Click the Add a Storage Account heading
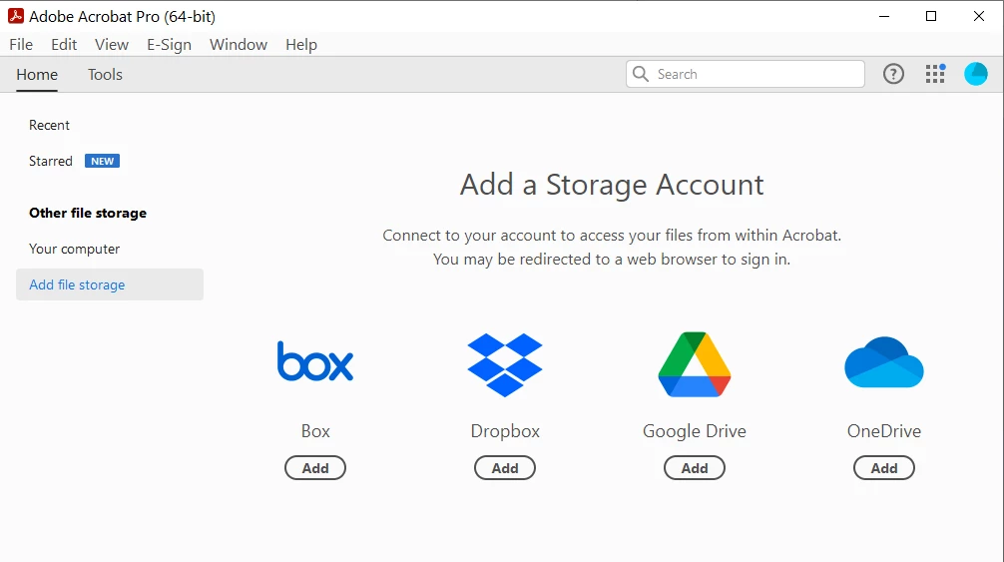The image size is (1004, 562). point(612,185)
